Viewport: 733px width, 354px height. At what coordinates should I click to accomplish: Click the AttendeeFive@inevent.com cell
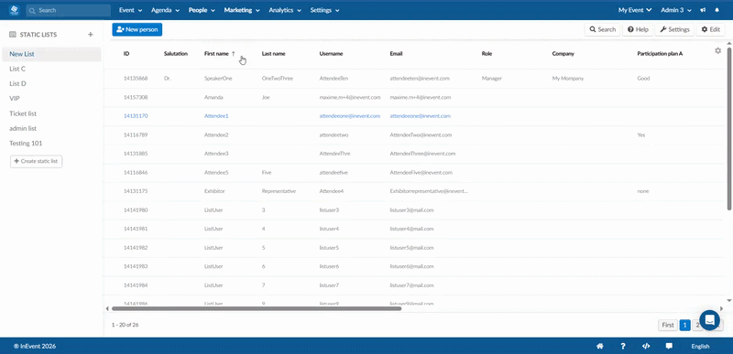[421, 172]
